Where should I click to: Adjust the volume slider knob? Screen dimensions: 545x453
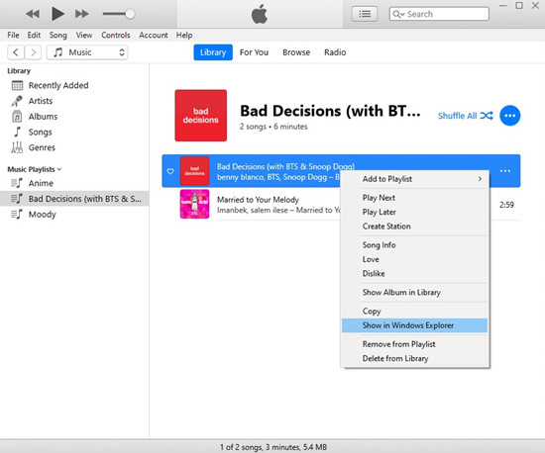click(x=130, y=14)
